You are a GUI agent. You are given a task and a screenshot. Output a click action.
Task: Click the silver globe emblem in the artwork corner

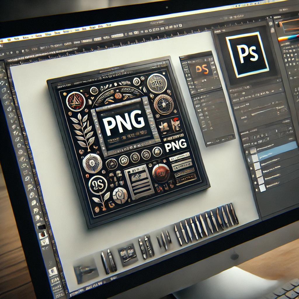pyautogui.click(x=157, y=83)
